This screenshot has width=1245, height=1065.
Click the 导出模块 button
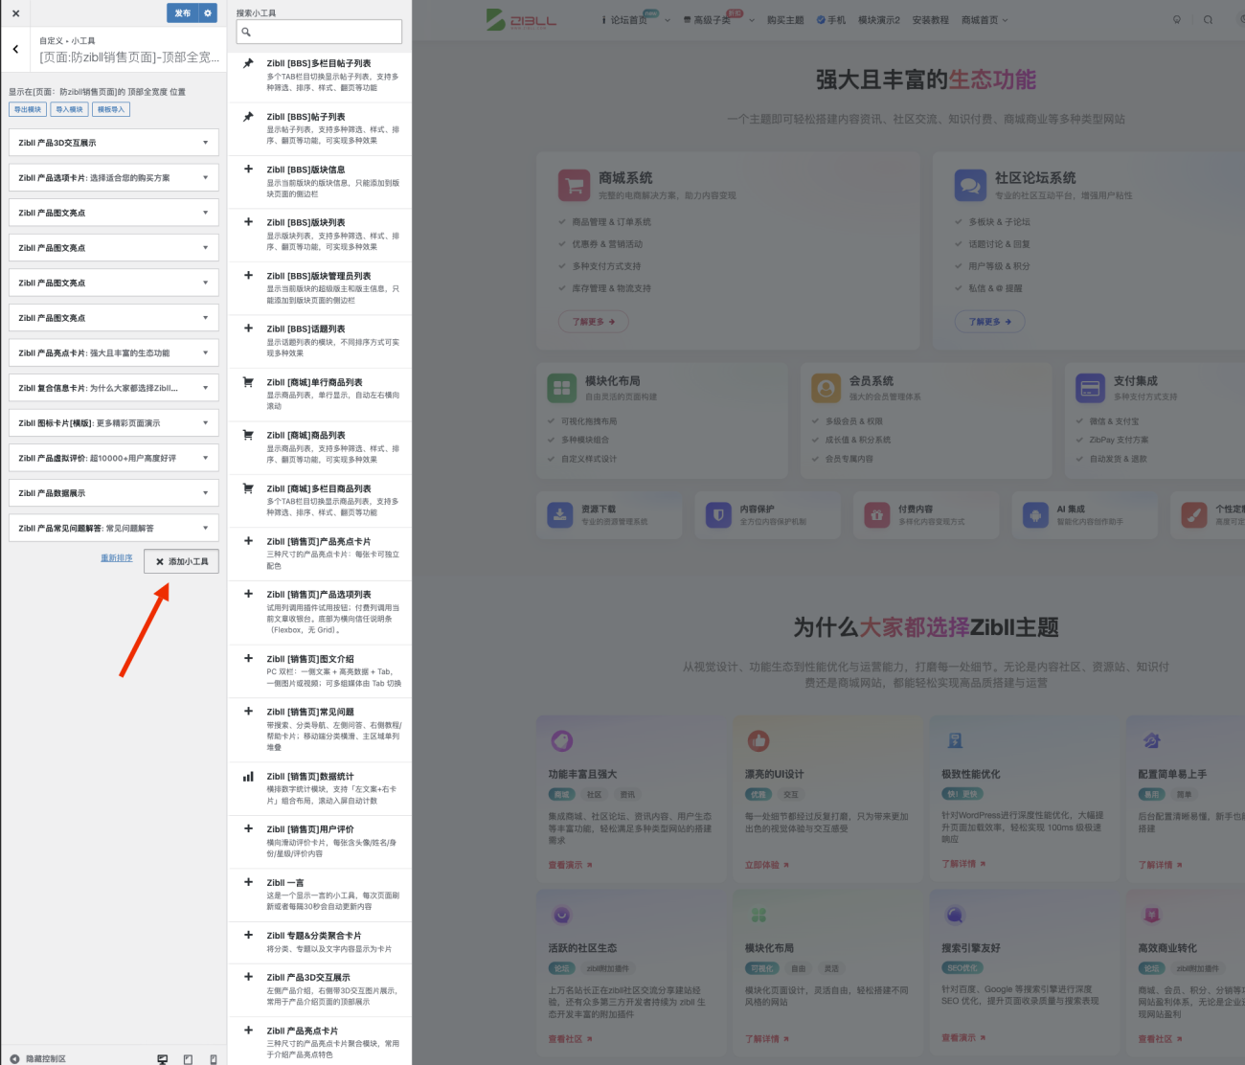coord(28,109)
